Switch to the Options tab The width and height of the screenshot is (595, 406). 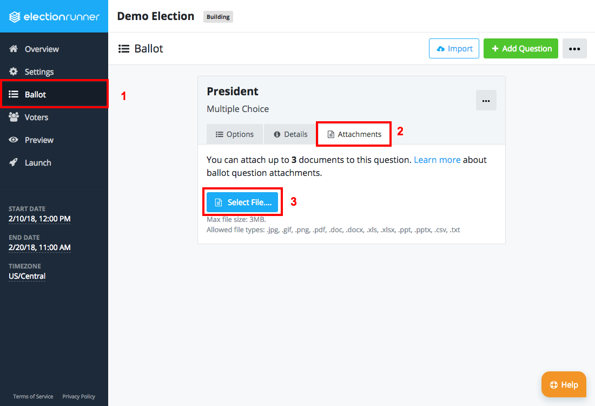[x=235, y=134]
